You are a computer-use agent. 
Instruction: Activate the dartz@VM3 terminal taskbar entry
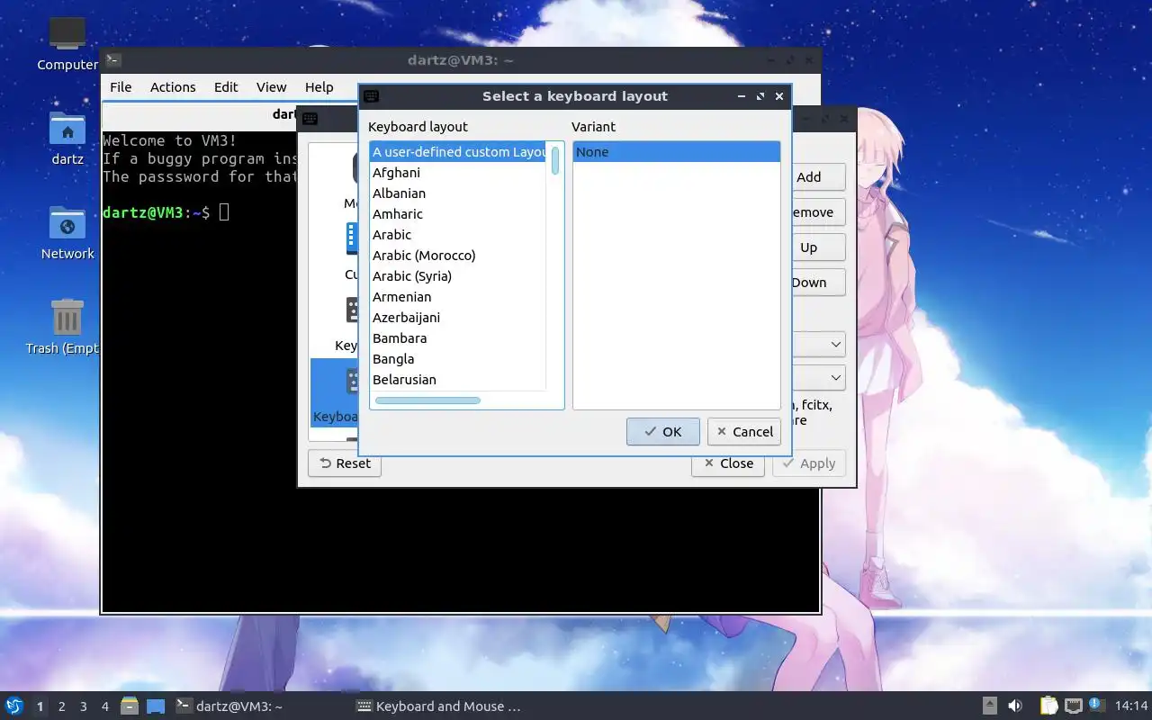pyautogui.click(x=259, y=706)
